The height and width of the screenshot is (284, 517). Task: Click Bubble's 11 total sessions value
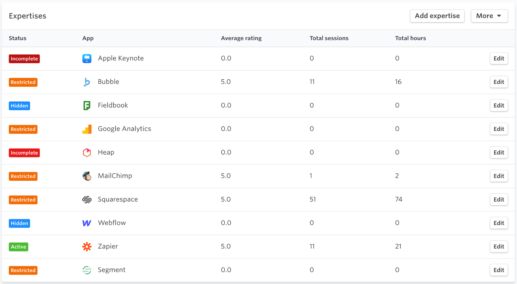coord(312,82)
